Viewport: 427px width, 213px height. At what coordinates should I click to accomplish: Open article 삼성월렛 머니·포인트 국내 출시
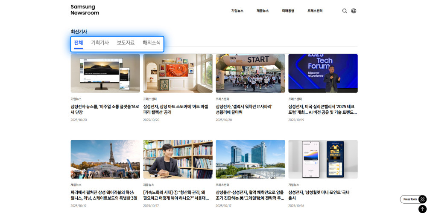319,195
